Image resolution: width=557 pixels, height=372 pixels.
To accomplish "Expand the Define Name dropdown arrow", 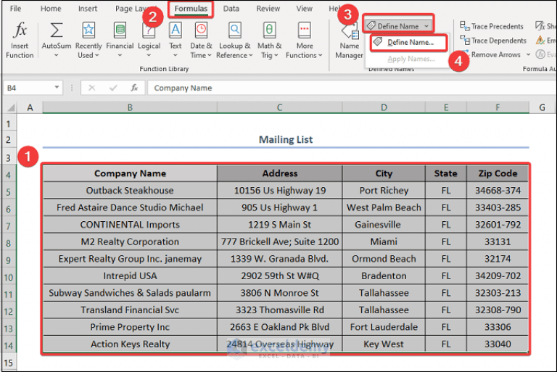I will pos(426,26).
